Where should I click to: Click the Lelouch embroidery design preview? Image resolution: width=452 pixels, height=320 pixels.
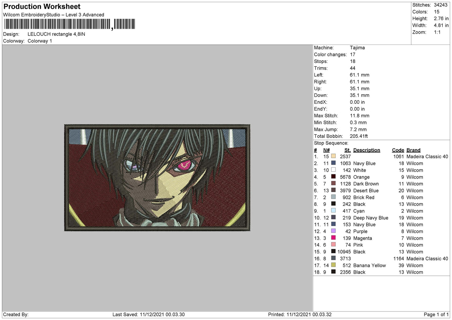(157, 177)
